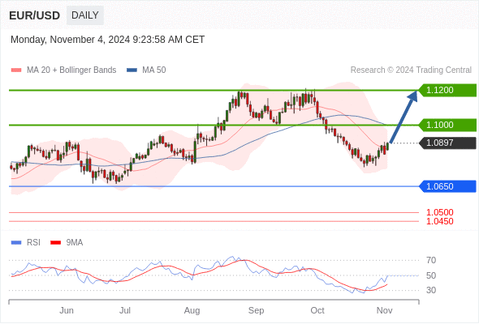Viewport: 479px width, 324px height.
Task: Click the Jul label on time axis
Action: (125, 310)
